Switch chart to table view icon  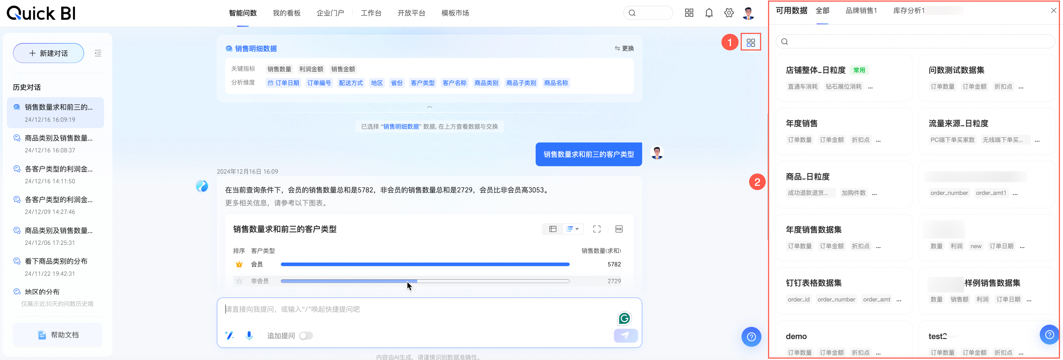tap(553, 229)
